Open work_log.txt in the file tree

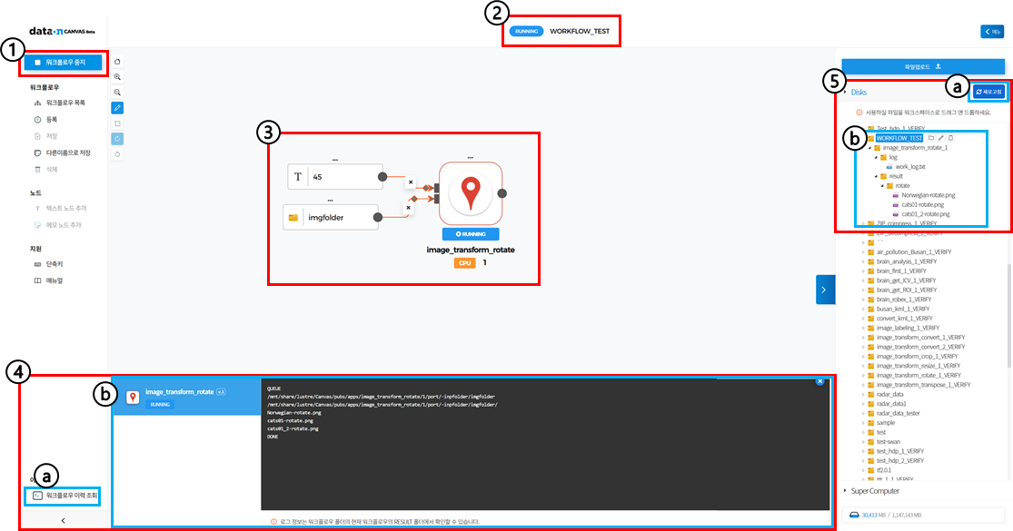point(910,166)
